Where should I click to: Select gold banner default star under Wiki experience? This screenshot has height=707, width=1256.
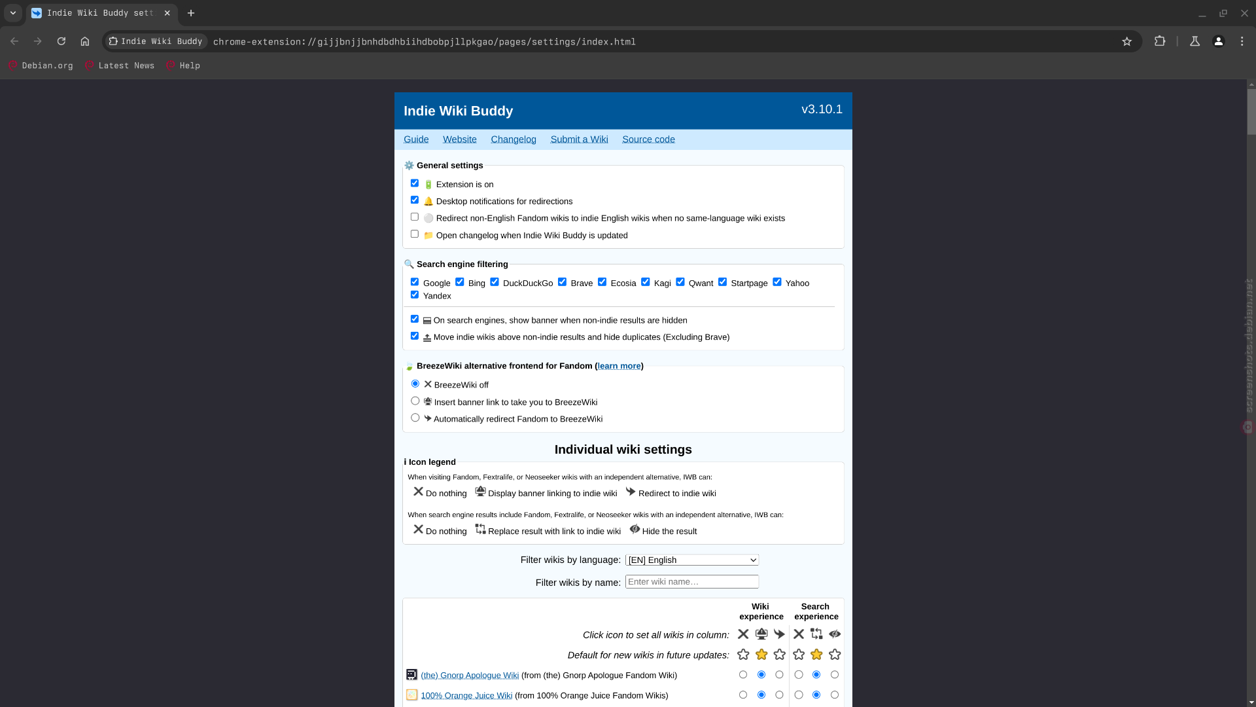[761, 655]
